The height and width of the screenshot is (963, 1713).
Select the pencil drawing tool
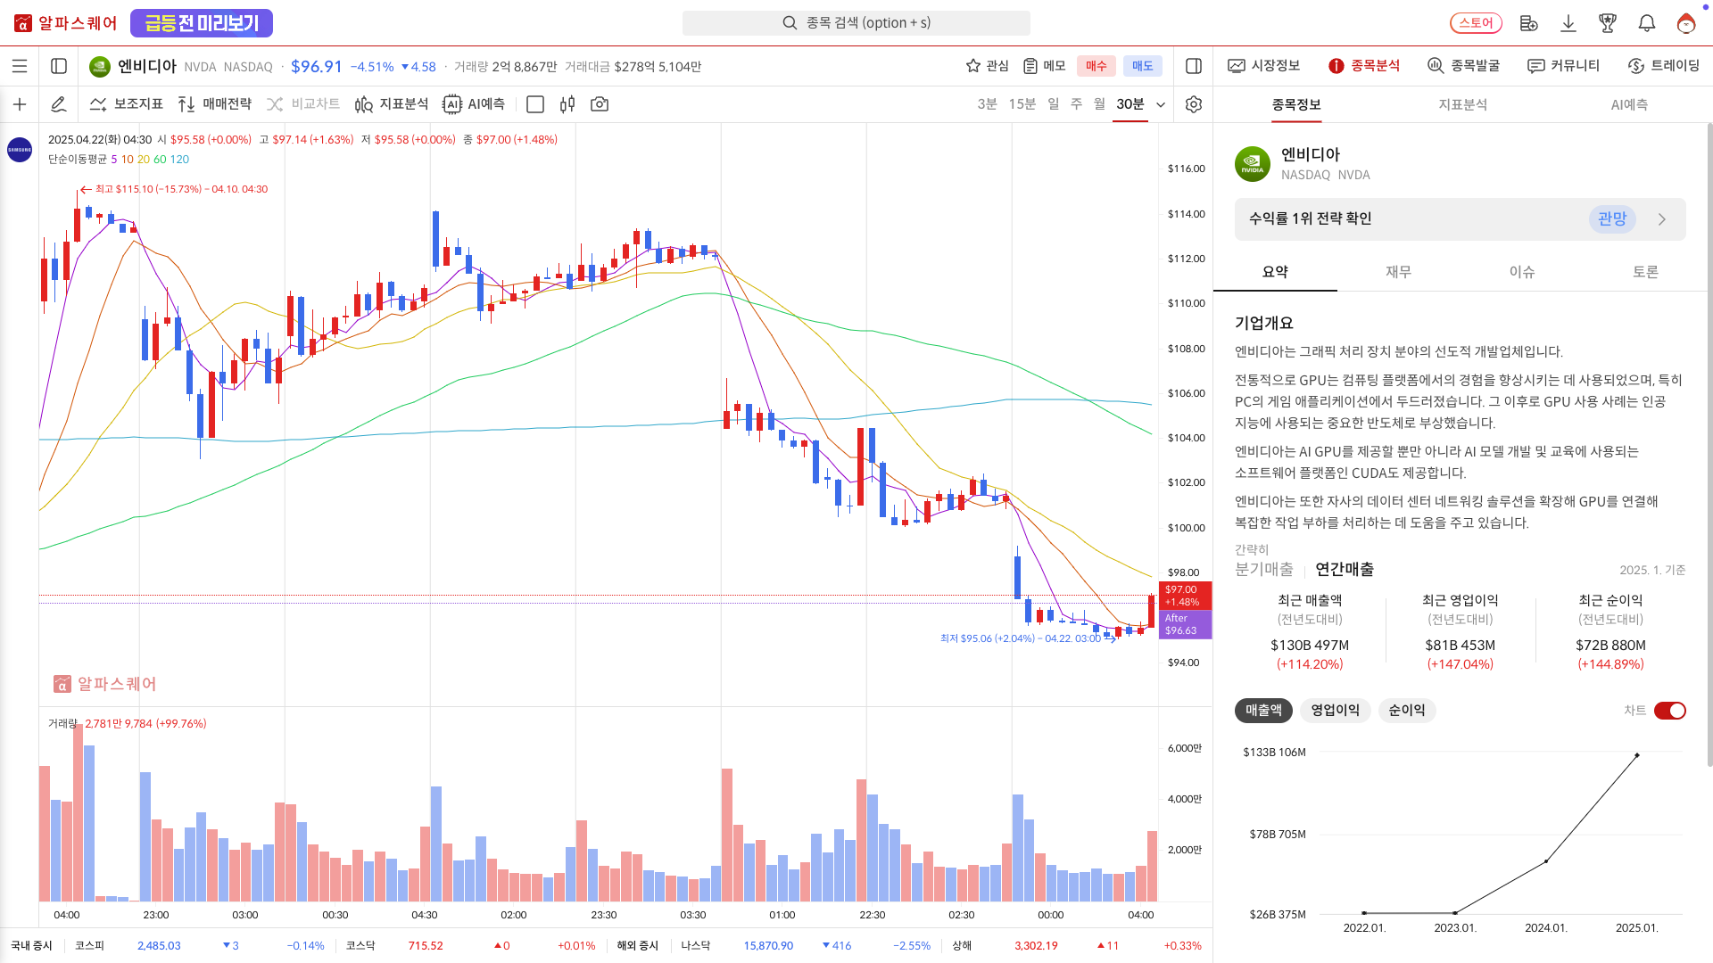tap(59, 104)
